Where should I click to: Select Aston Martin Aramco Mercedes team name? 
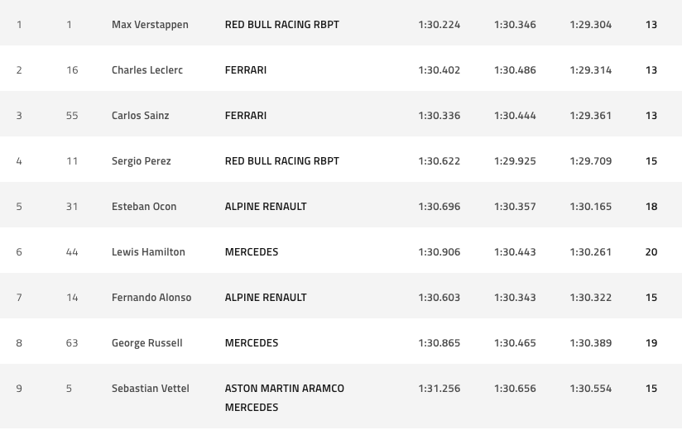pos(284,398)
